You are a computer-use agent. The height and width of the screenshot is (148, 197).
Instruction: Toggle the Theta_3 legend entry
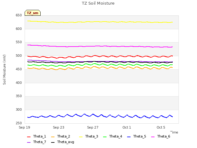89,136
